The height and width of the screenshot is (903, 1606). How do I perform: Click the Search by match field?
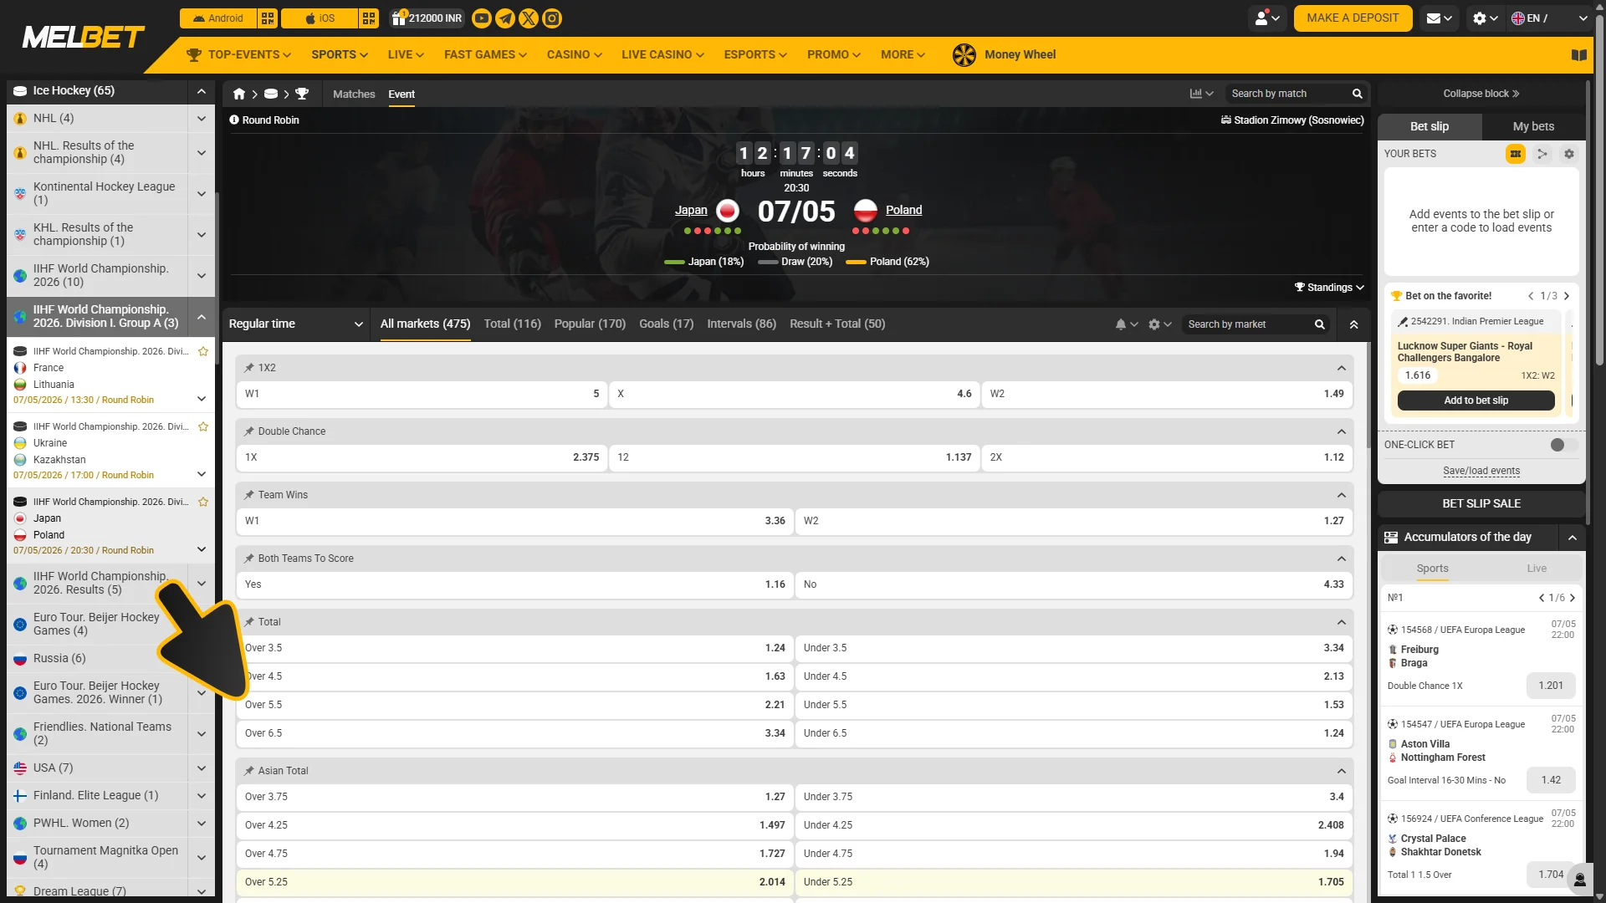pos(1286,94)
